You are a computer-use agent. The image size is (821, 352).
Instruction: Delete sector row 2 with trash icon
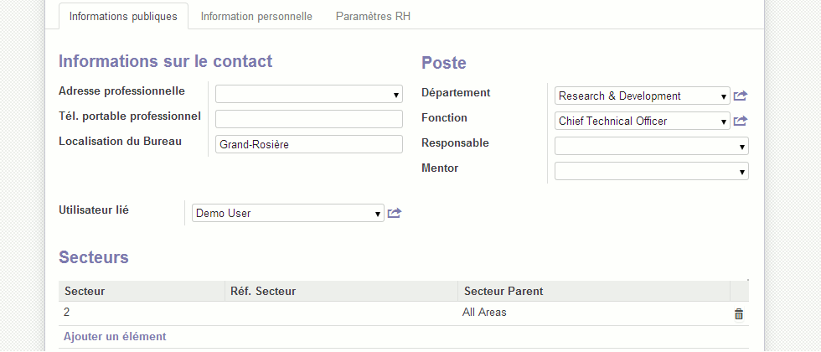[739, 313]
